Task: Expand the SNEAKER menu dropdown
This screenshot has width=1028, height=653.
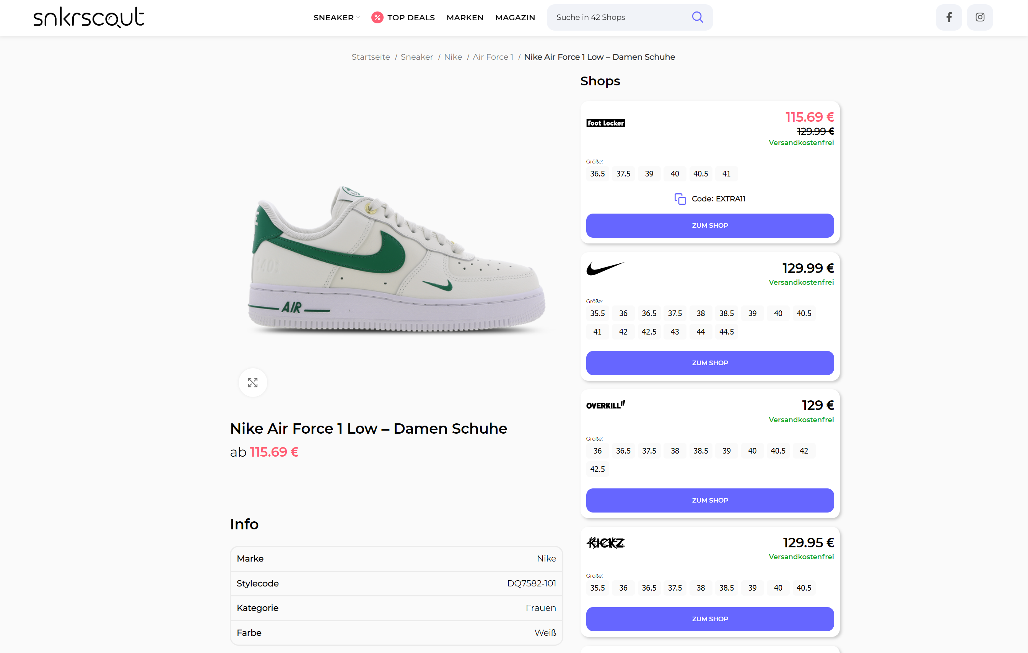Action: [337, 18]
